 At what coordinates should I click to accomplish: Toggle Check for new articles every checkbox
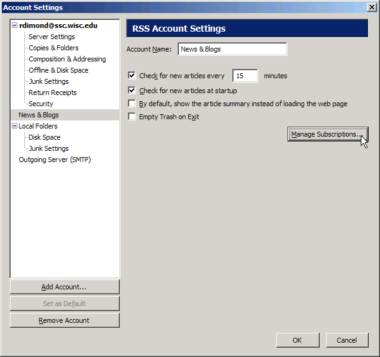(132, 76)
